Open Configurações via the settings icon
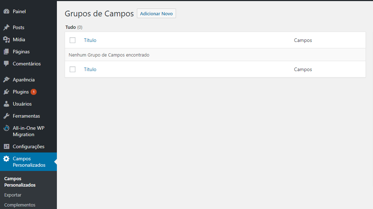The width and height of the screenshot is (373, 209). click(6, 146)
